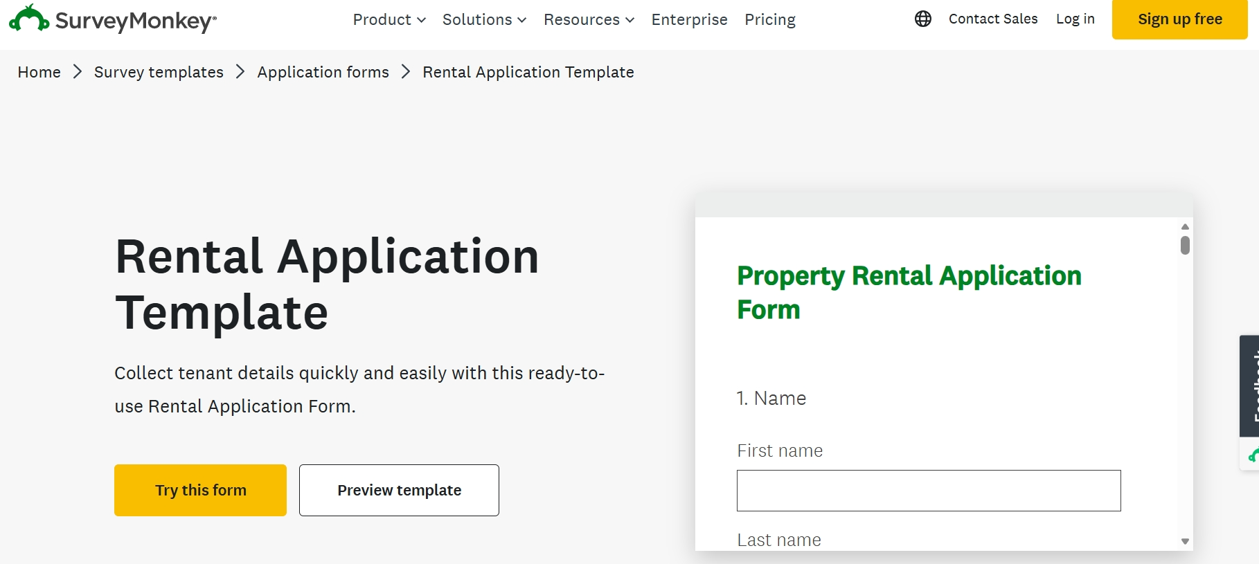Screen dimensions: 1259x564
Task: Click the SurveyMonkey logo
Action: tap(112, 19)
